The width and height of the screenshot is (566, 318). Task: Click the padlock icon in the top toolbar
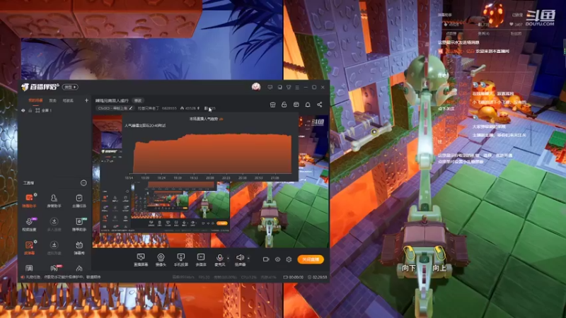(284, 105)
